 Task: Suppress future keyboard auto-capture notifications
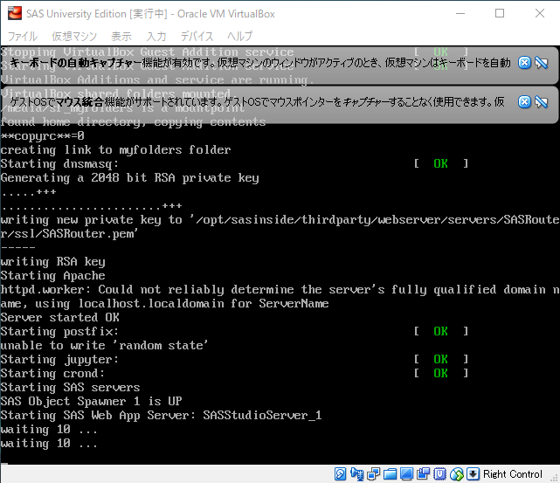pos(542,63)
